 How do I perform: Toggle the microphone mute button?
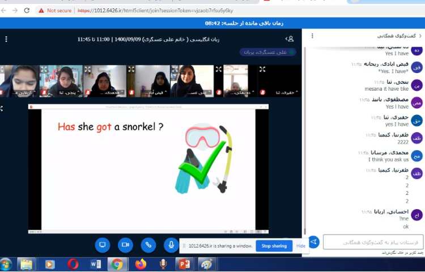point(171,245)
